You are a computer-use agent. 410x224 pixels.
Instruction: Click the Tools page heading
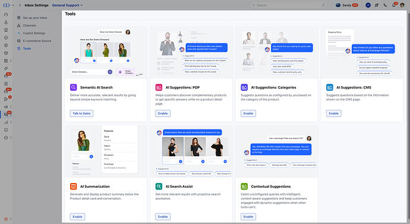(70, 14)
